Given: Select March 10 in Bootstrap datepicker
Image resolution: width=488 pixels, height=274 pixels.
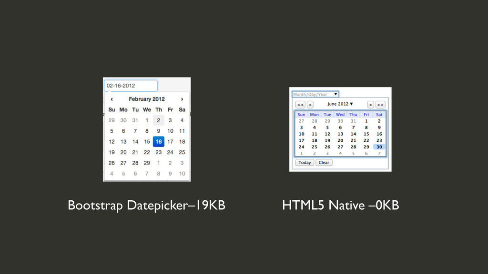Looking at the screenshot, I should [182, 174].
